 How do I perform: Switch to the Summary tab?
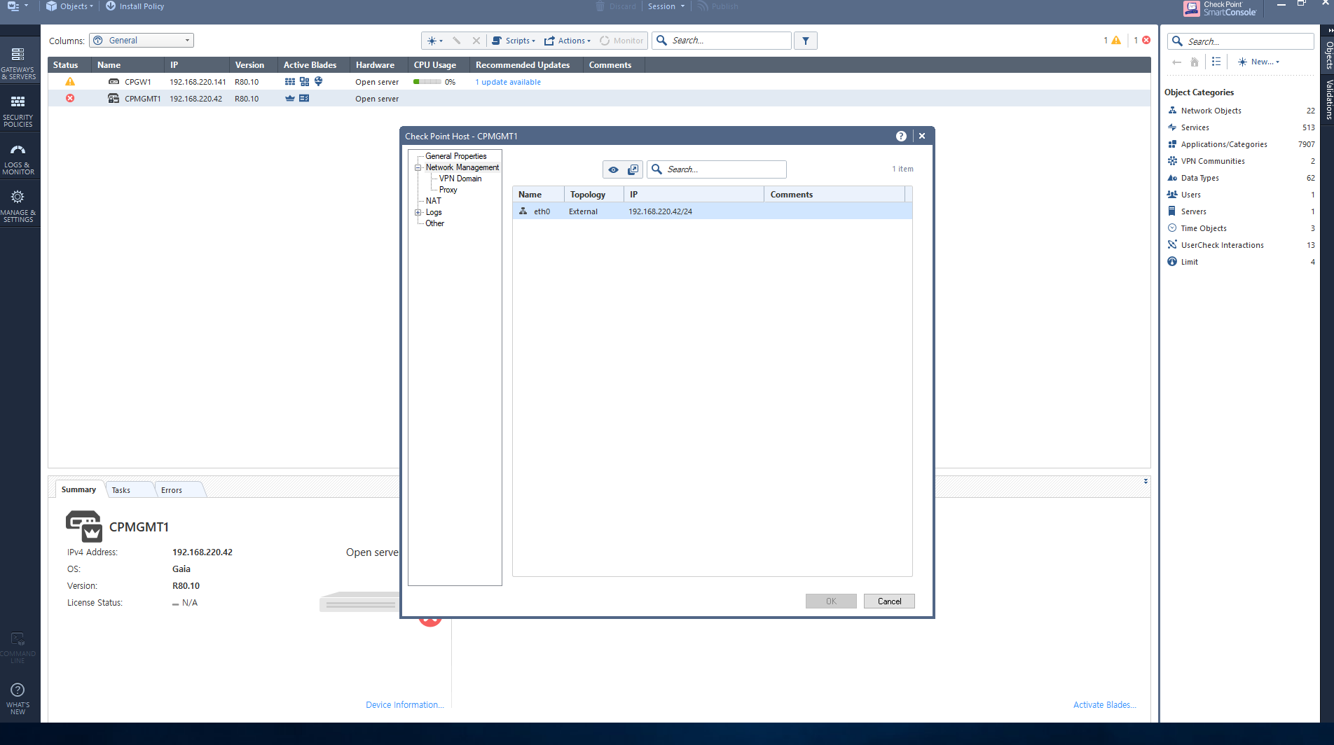78,489
